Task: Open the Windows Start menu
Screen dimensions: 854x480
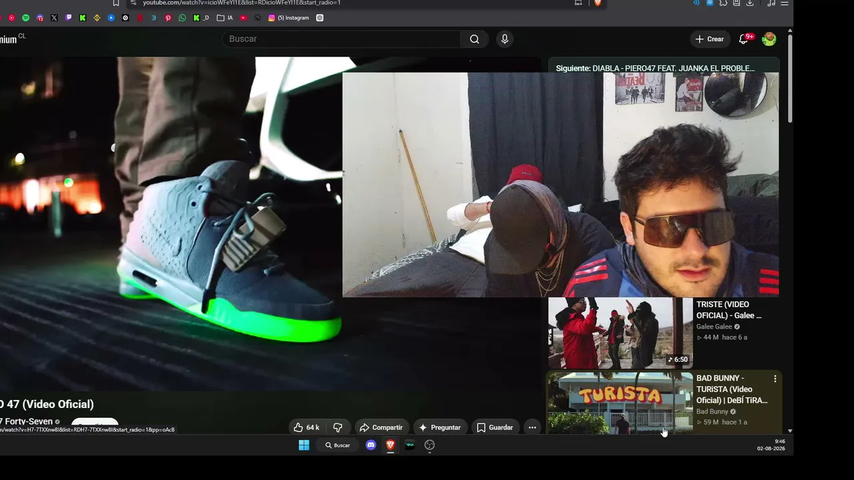Action: [304, 445]
